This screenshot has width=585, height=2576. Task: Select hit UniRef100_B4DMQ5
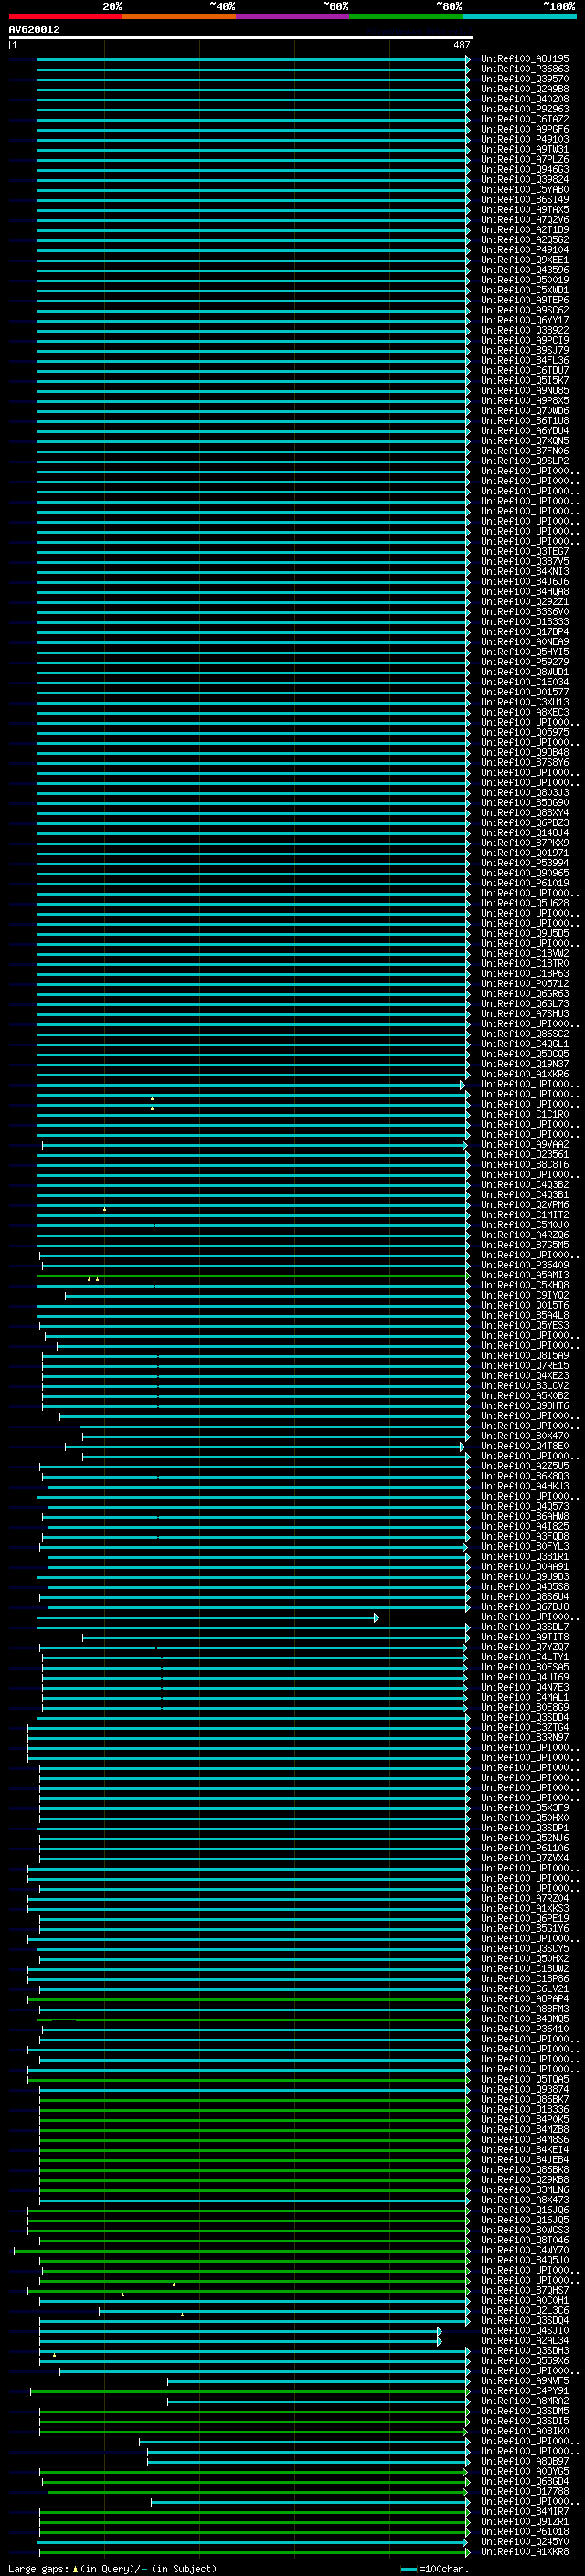[525, 2019]
